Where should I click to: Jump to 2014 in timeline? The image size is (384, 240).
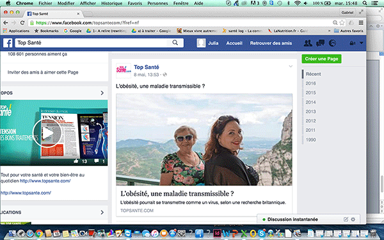pos(310,102)
